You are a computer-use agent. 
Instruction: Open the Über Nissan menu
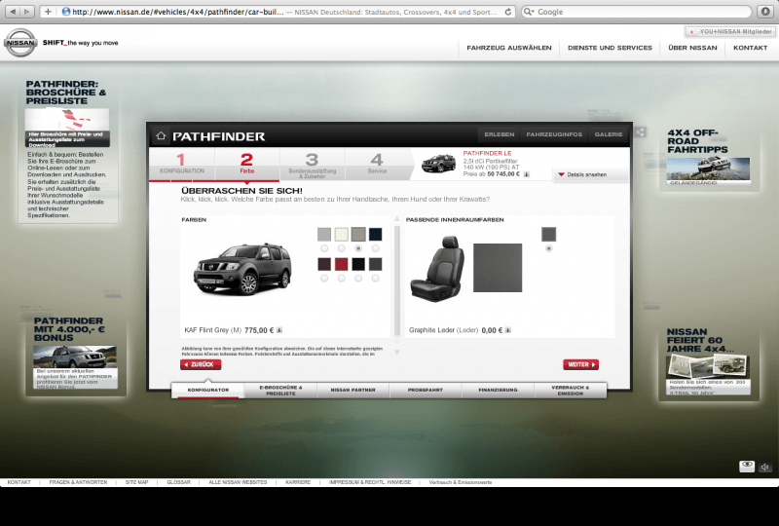coord(692,48)
